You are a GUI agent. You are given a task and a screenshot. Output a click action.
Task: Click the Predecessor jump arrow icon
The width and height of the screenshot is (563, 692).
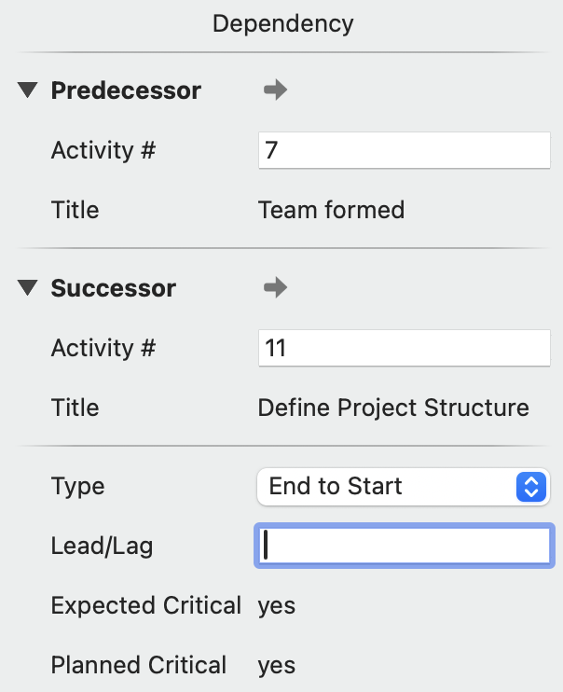275,90
